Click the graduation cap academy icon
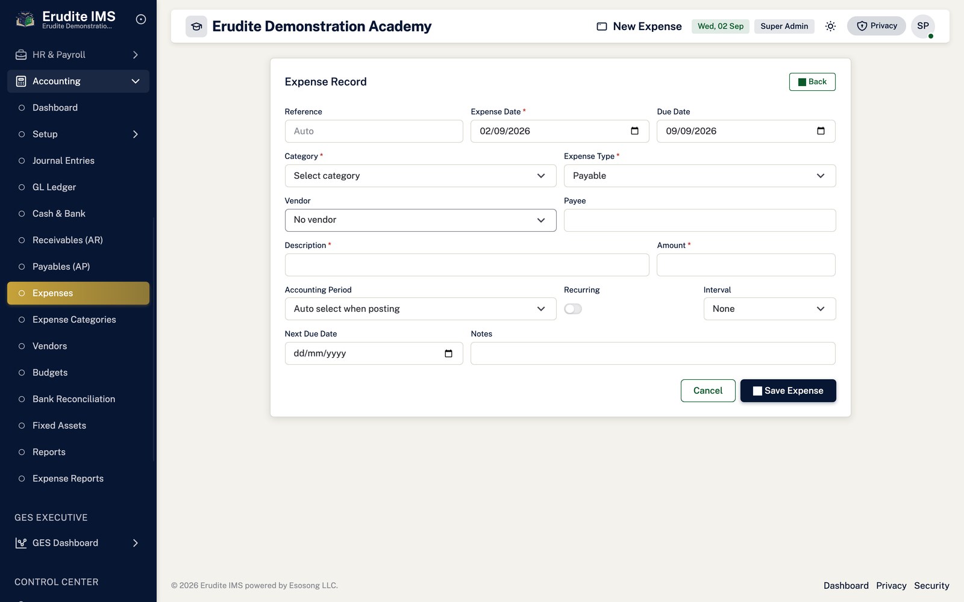Viewport: 964px width, 602px height. [x=196, y=26]
